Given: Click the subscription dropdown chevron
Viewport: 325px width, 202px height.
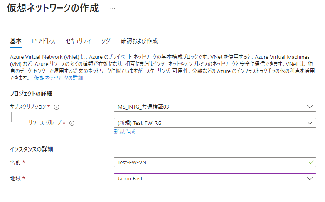Looking at the screenshot, I should tap(309, 107).
